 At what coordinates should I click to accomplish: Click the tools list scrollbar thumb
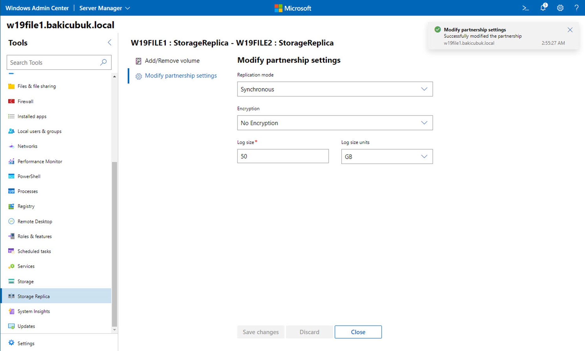(x=114, y=244)
